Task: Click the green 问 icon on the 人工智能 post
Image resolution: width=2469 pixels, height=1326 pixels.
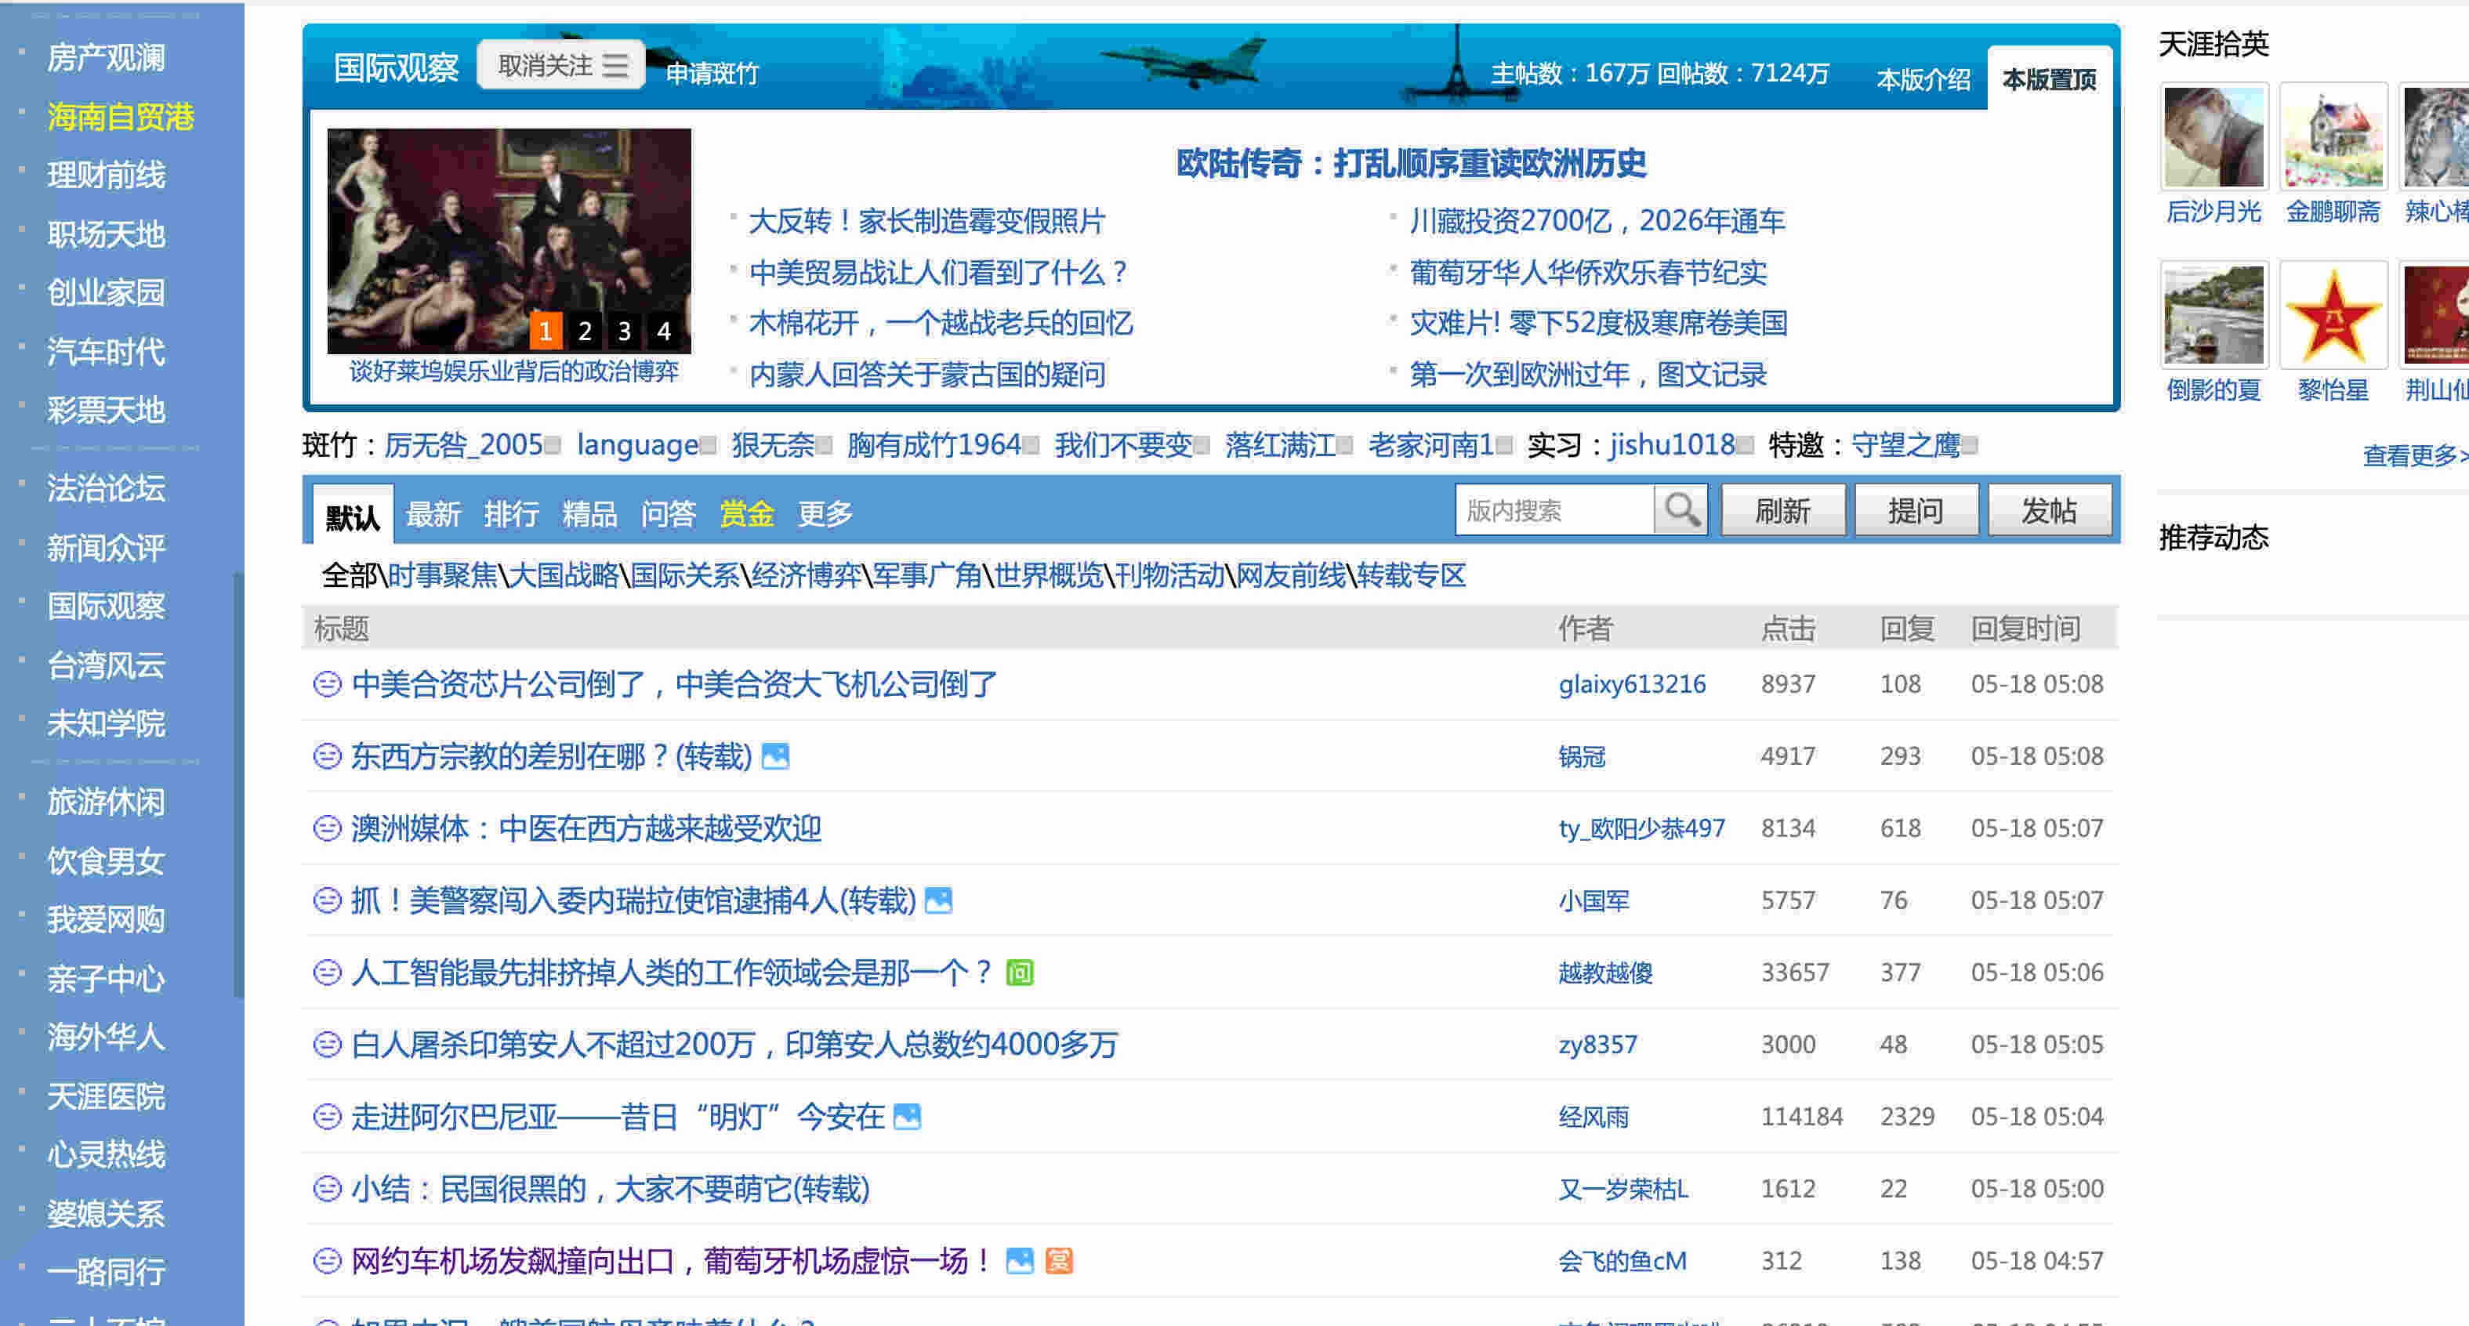Action: click(x=1019, y=973)
